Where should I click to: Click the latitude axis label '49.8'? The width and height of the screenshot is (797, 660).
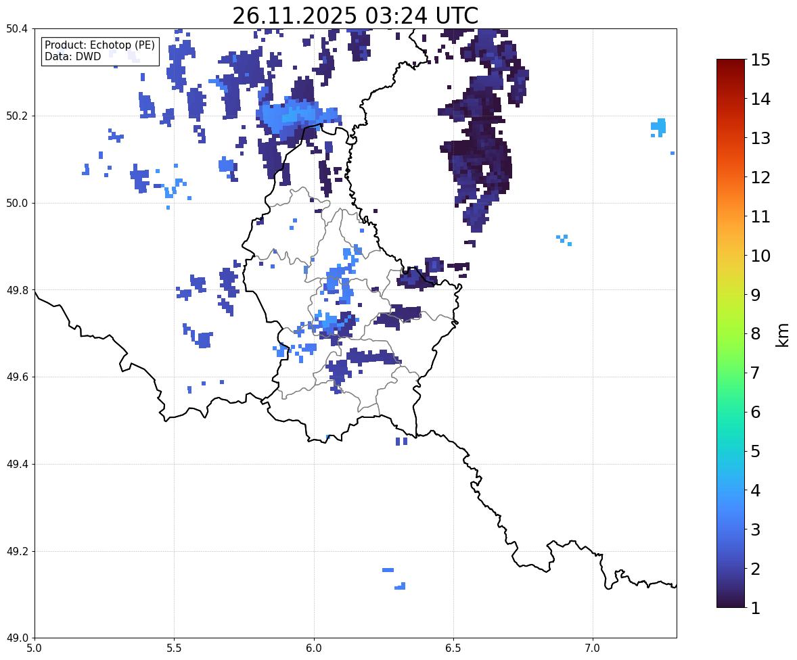(x=17, y=290)
